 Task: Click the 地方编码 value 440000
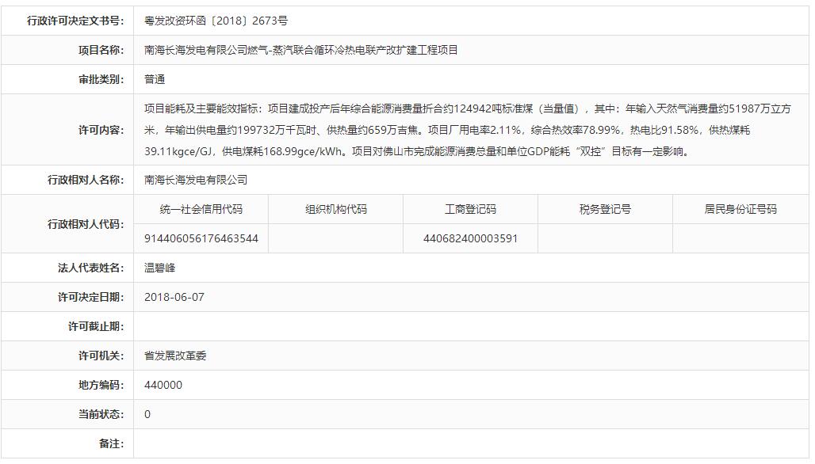pos(163,386)
